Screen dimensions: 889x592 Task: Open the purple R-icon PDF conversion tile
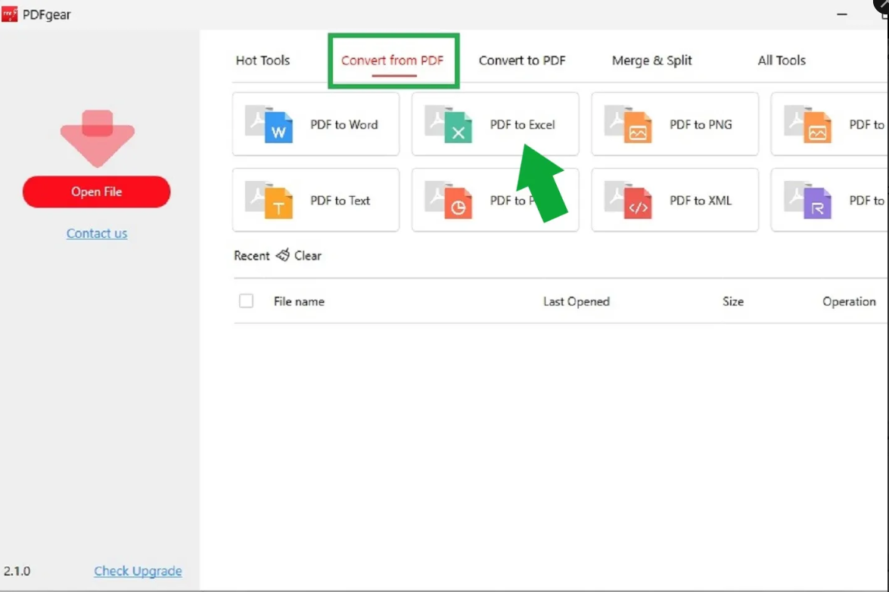coord(830,200)
